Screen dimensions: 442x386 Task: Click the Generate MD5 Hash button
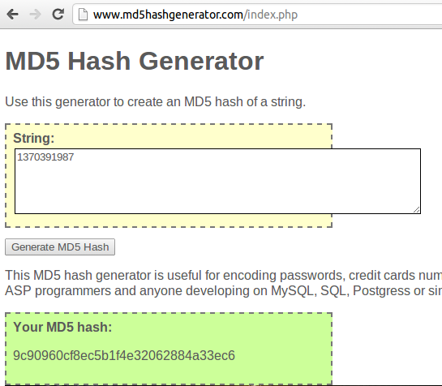(x=60, y=247)
